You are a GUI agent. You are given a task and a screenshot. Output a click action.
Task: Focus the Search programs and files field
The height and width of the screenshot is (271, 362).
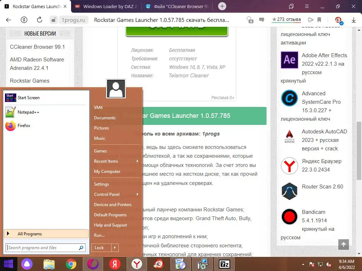pyautogui.click(x=46, y=247)
